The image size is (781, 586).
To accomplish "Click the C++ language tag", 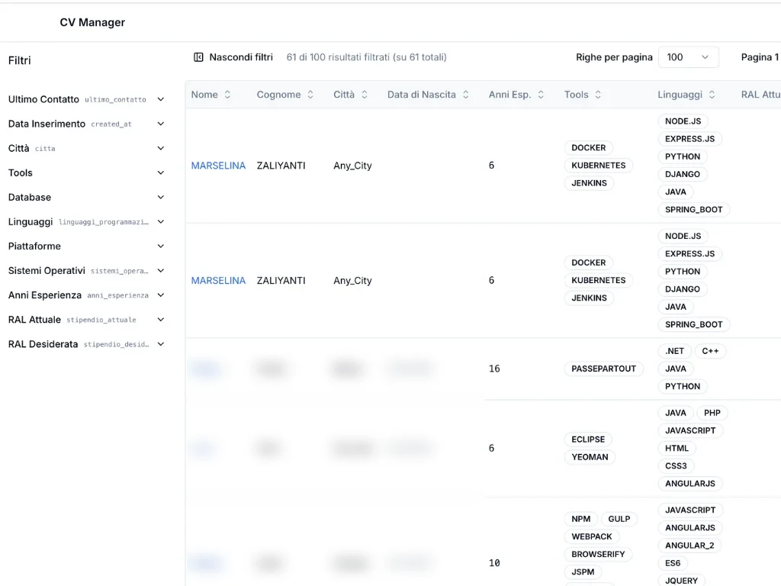I will pyautogui.click(x=710, y=351).
